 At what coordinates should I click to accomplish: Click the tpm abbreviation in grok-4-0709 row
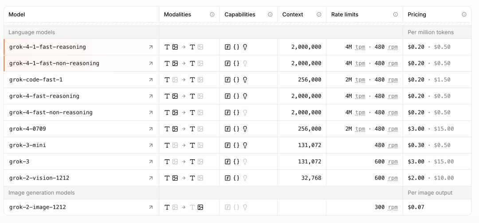tap(360, 129)
